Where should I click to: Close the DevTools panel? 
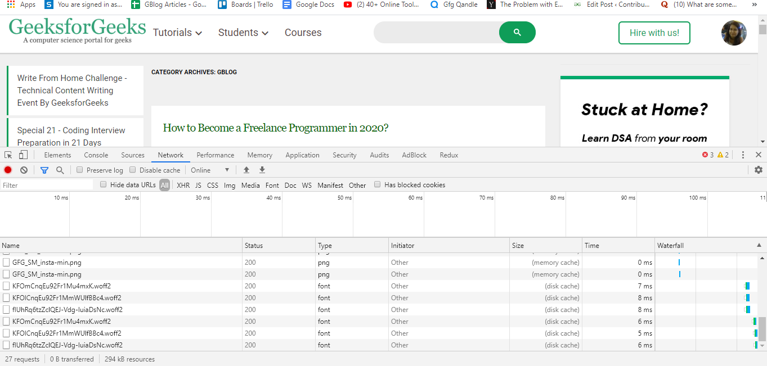point(759,155)
